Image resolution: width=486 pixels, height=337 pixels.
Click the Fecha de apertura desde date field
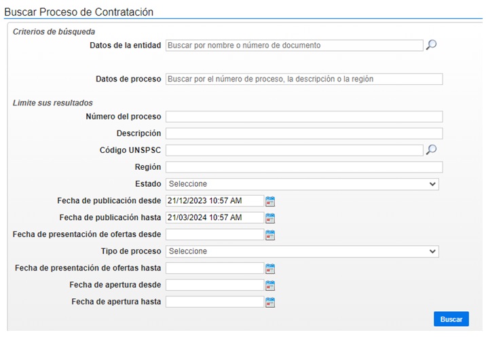214,285
